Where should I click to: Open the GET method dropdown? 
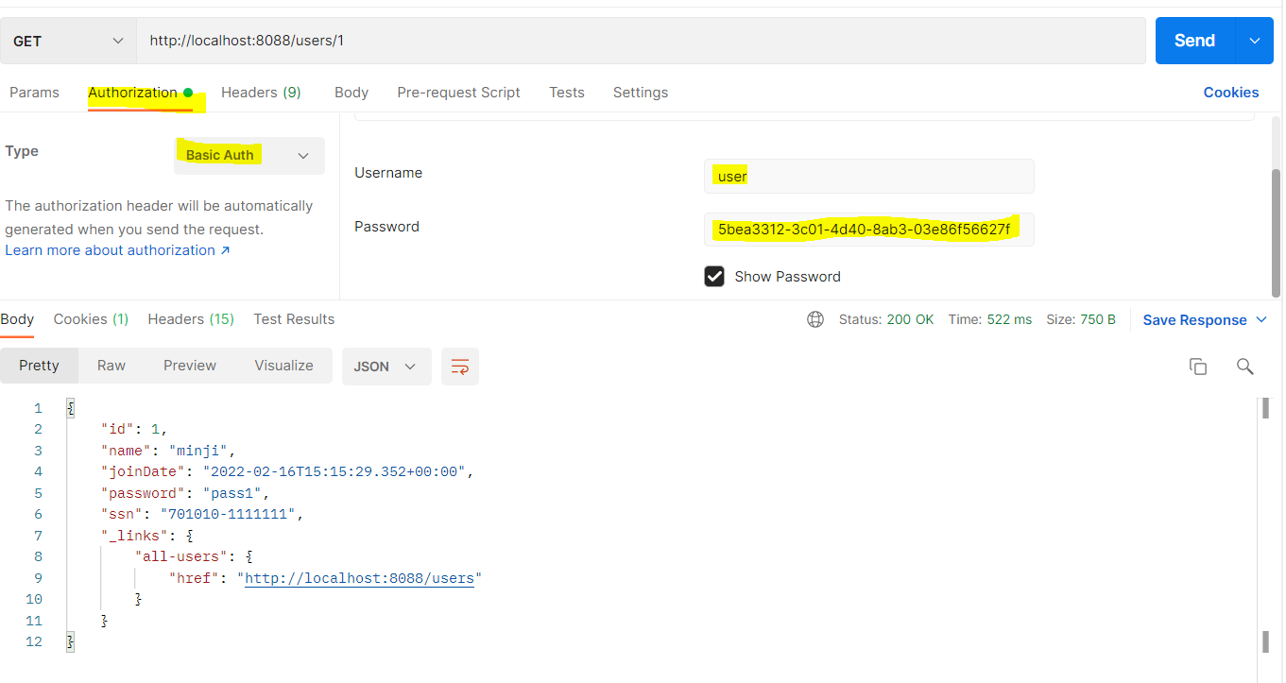click(68, 42)
